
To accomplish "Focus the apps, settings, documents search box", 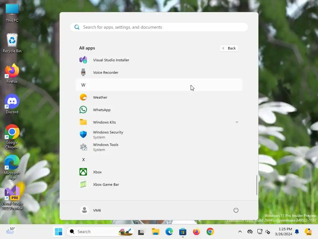I will pos(159,27).
